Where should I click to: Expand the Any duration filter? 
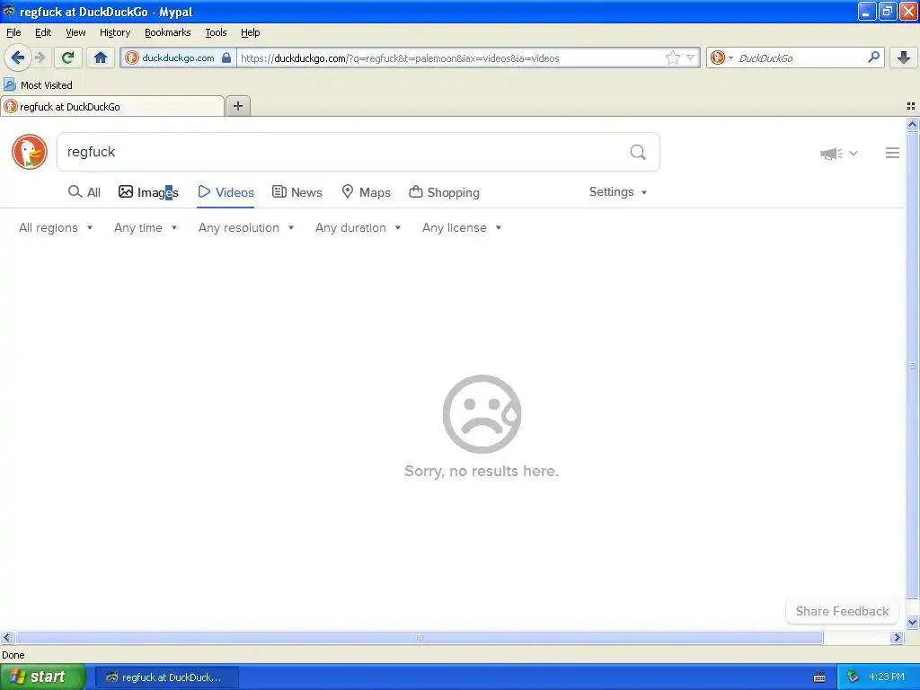click(358, 227)
